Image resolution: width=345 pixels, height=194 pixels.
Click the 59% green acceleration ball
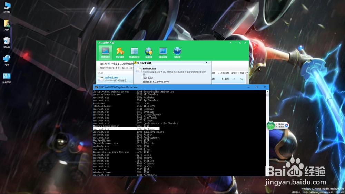(270, 125)
